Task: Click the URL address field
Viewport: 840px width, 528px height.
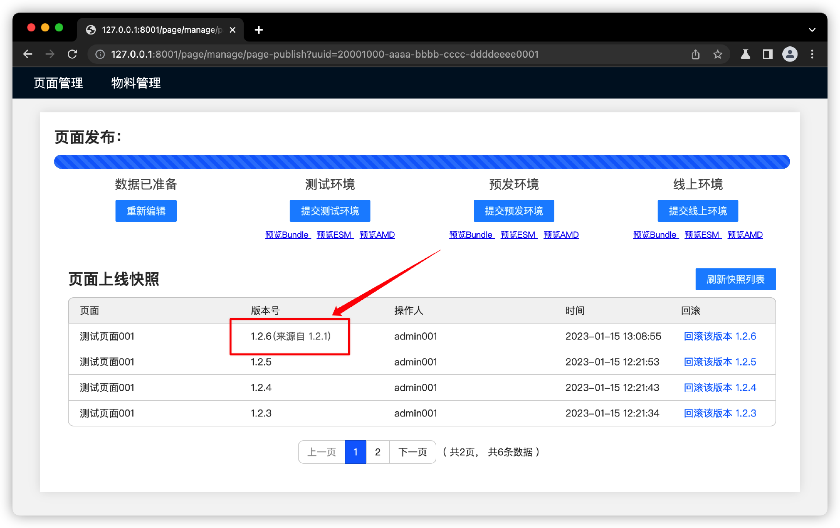Action: [x=324, y=54]
